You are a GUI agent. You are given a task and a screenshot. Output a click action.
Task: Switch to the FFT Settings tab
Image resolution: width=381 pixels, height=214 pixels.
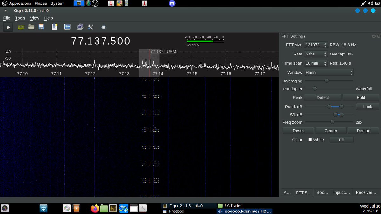(x=304, y=192)
